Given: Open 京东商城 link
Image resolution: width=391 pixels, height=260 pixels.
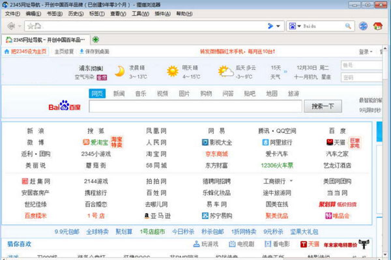Looking at the screenshot, I should tap(216, 154).
